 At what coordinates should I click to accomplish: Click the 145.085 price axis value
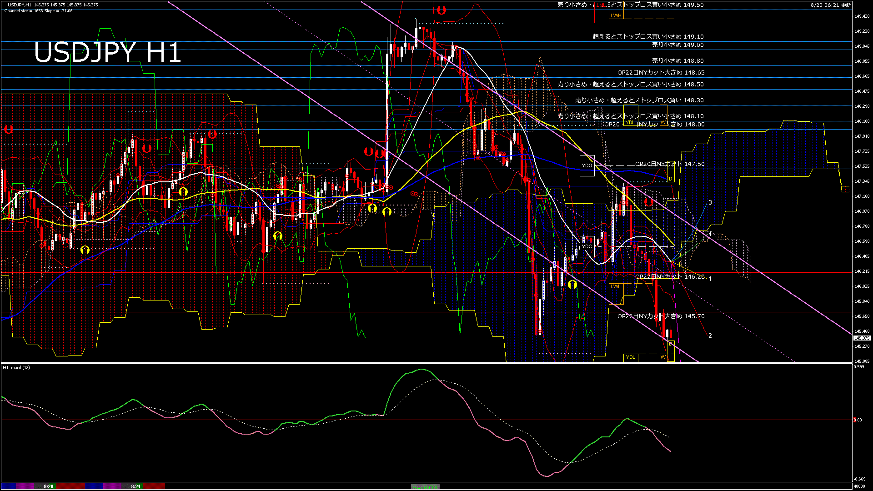862,361
